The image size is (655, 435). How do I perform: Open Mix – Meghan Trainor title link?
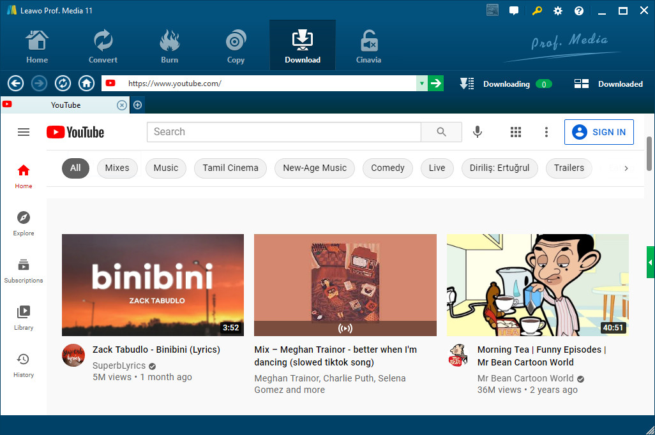[x=335, y=356]
